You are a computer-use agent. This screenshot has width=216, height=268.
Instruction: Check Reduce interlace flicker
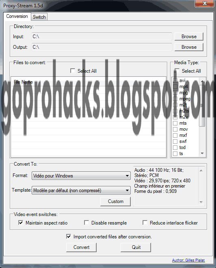pyautogui.click(x=145, y=223)
